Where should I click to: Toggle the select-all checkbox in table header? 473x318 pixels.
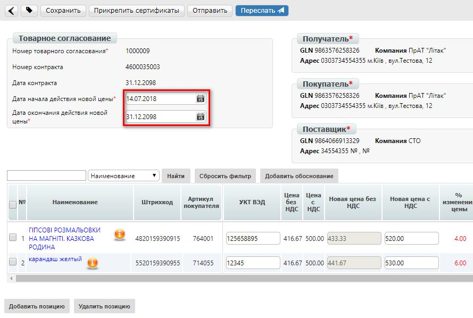click(x=13, y=205)
